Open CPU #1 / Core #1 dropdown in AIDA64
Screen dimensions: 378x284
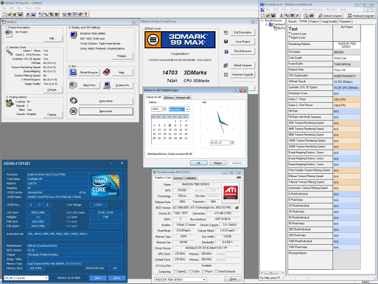pyautogui.click(x=46, y=278)
